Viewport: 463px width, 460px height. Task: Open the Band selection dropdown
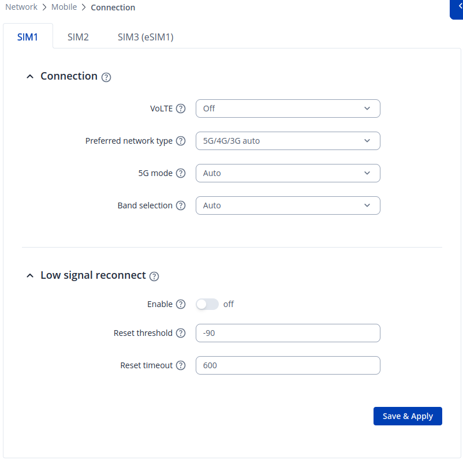(287, 205)
